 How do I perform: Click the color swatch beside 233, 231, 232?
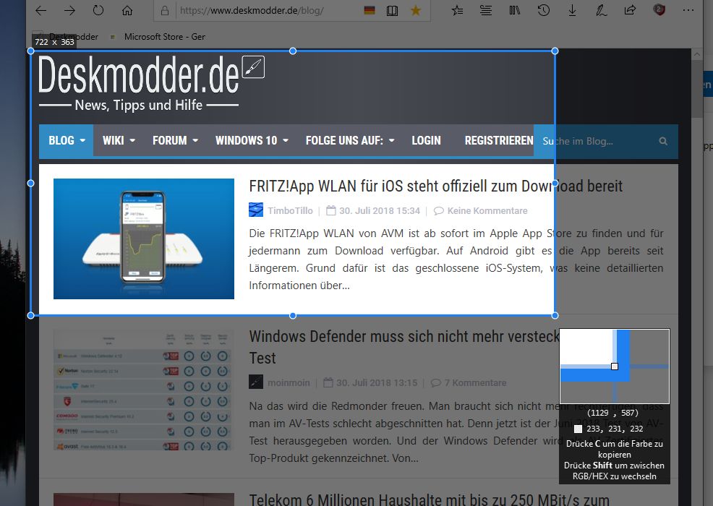pos(578,429)
